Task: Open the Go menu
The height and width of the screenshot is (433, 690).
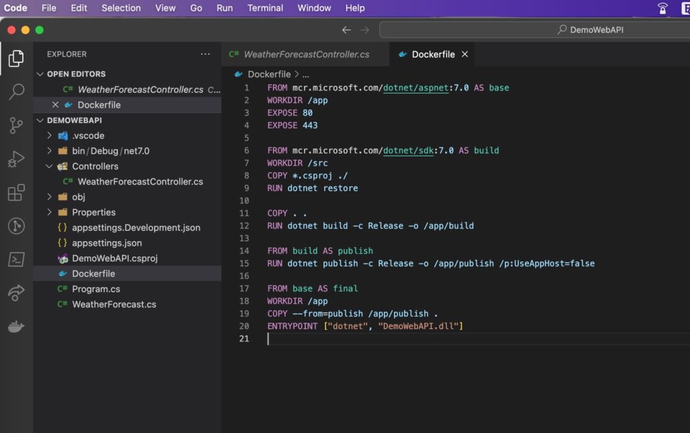Action: click(x=196, y=8)
